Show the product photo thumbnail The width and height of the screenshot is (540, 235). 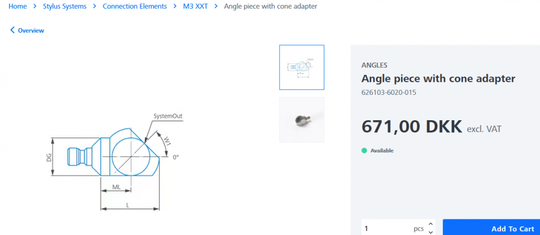302,120
